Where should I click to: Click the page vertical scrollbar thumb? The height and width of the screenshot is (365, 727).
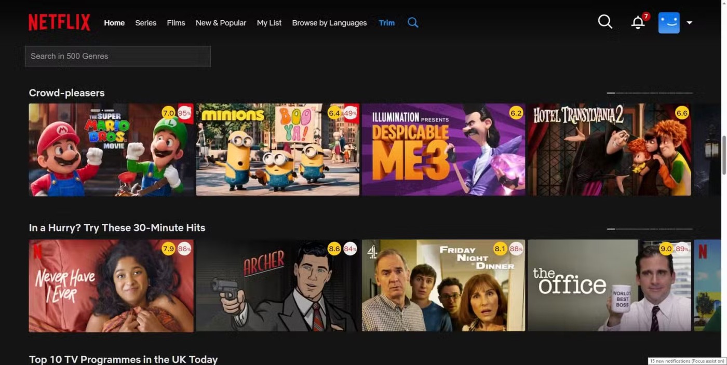[x=724, y=155]
